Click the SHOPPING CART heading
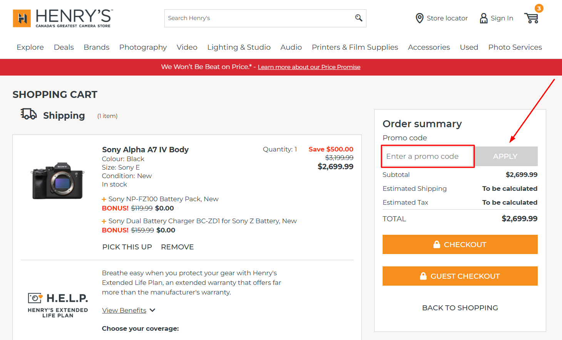This screenshot has height=340, width=562. point(55,94)
